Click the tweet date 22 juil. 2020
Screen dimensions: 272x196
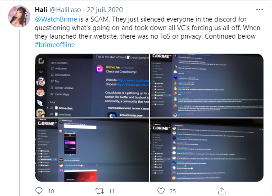(x=109, y=10)
